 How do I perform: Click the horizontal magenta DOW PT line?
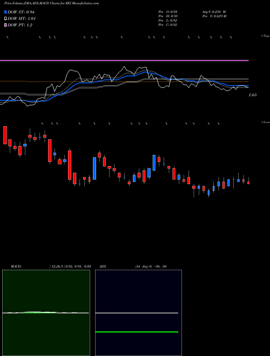[124, 60]
